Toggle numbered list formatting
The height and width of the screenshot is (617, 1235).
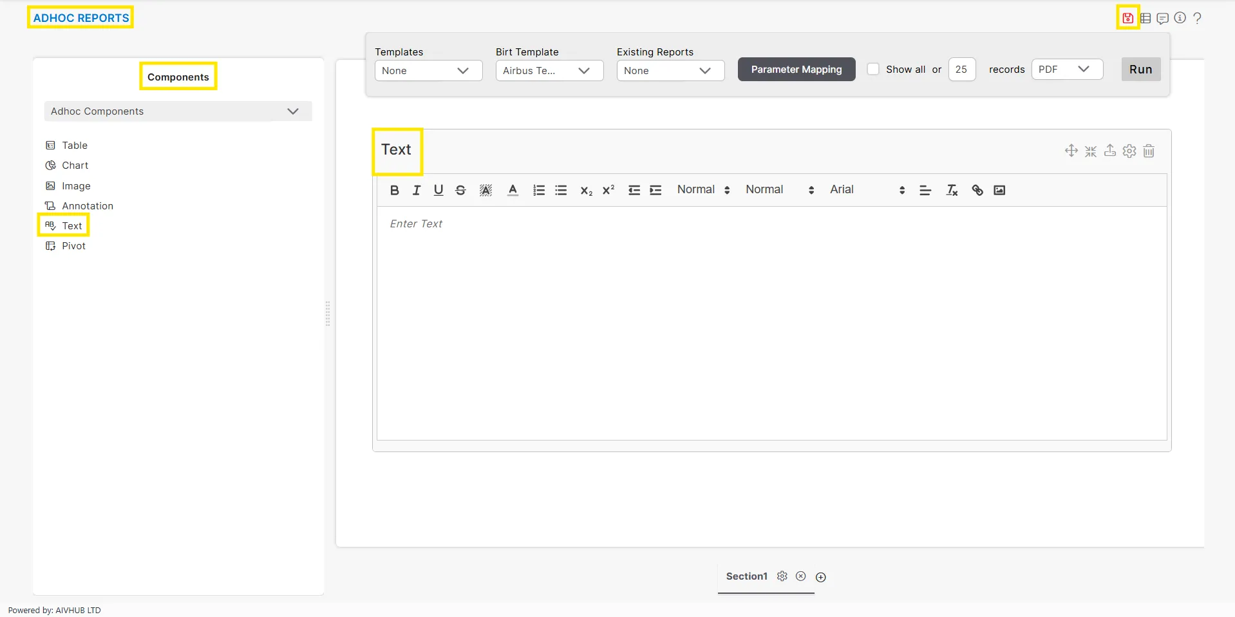[x=539, y=190]
